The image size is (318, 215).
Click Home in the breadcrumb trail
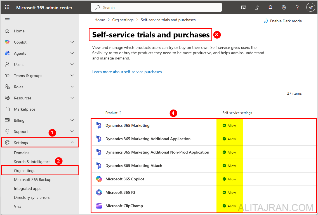pos(100,20)
